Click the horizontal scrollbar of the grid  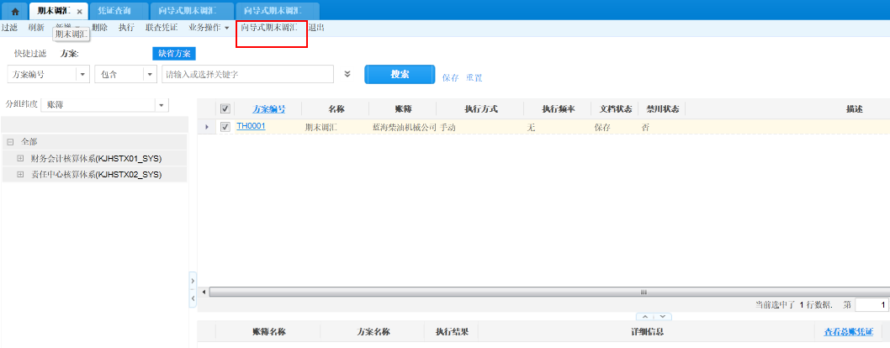tap(538, 292)
